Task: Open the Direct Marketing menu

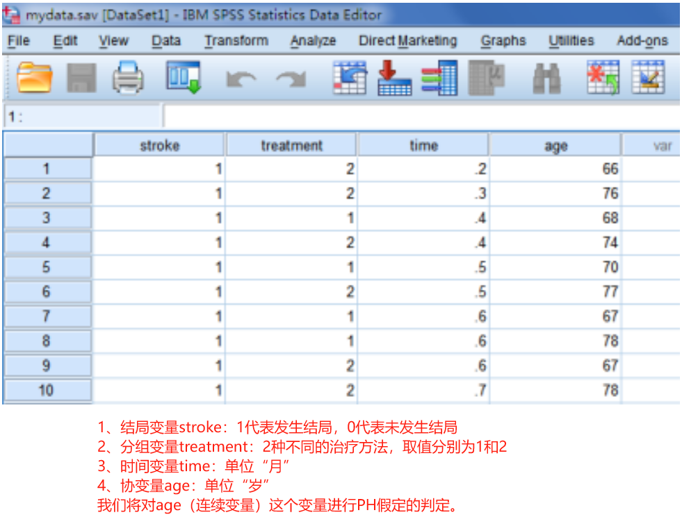Action: (x=407, y=40)
